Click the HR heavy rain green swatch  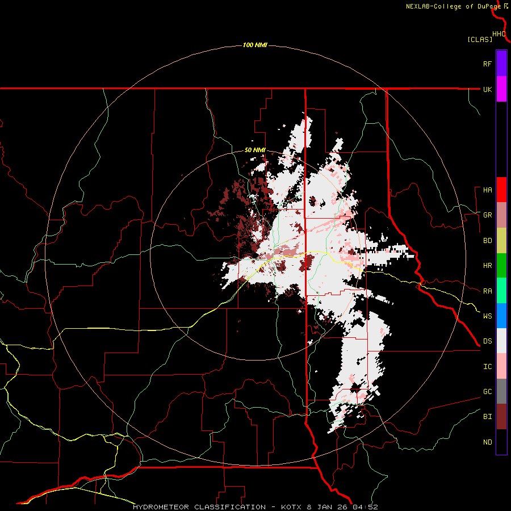tap(501, 266)
